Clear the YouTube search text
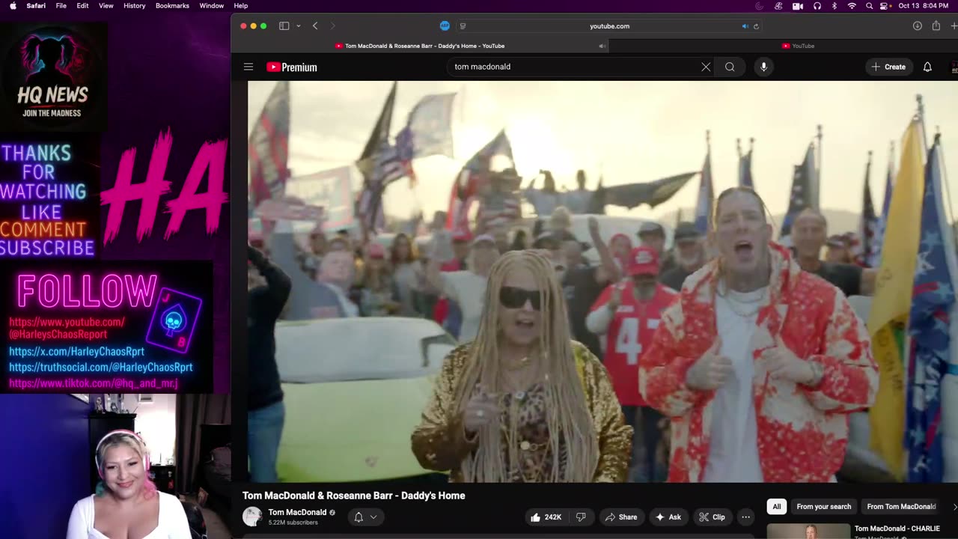958x539 pixels. (x=706, y=67)
